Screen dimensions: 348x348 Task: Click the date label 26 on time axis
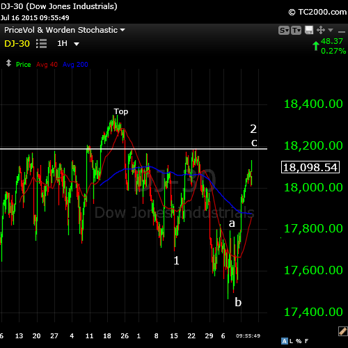(125, 335)
